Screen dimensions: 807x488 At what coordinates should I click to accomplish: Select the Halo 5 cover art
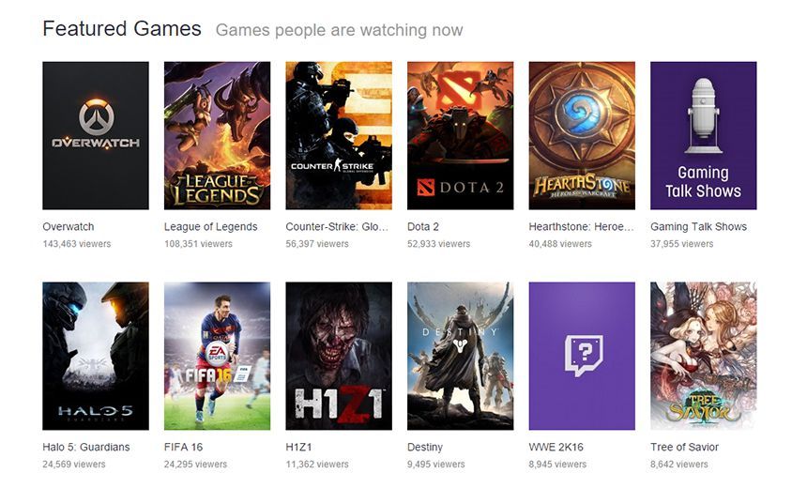click(96, 356)
